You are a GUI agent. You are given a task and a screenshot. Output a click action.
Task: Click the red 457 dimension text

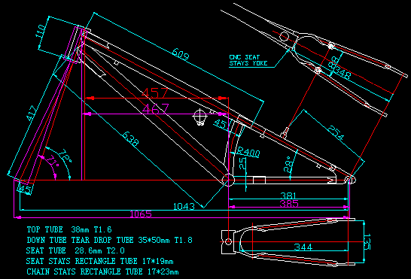154,92
